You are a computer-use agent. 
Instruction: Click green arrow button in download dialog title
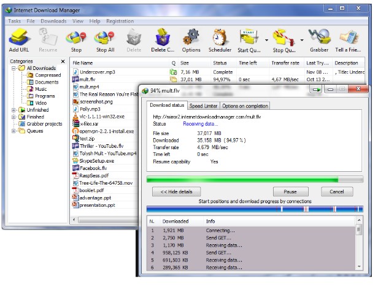click(x=316, y=90)
